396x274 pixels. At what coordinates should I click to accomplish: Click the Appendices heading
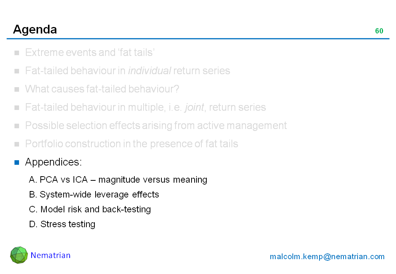pyautogui.click(x=53, y=162)
